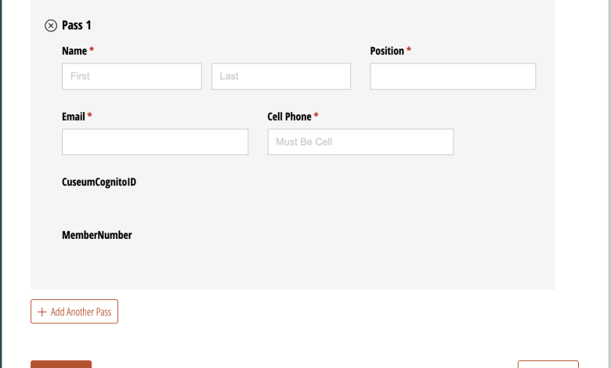Select the Email label

click(73, 117)
